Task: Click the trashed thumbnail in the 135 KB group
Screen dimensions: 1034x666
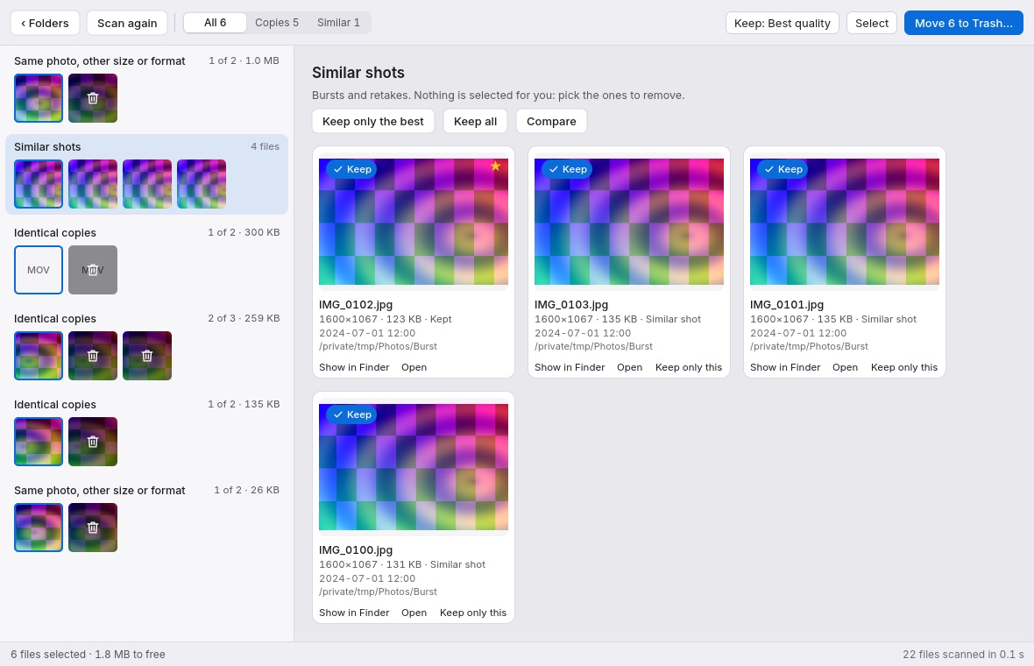Action: (x=93, y=442)
